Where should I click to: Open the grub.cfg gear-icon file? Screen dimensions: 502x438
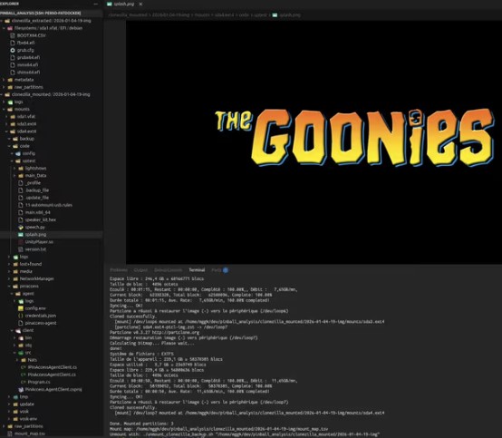[x=25, y=50]
